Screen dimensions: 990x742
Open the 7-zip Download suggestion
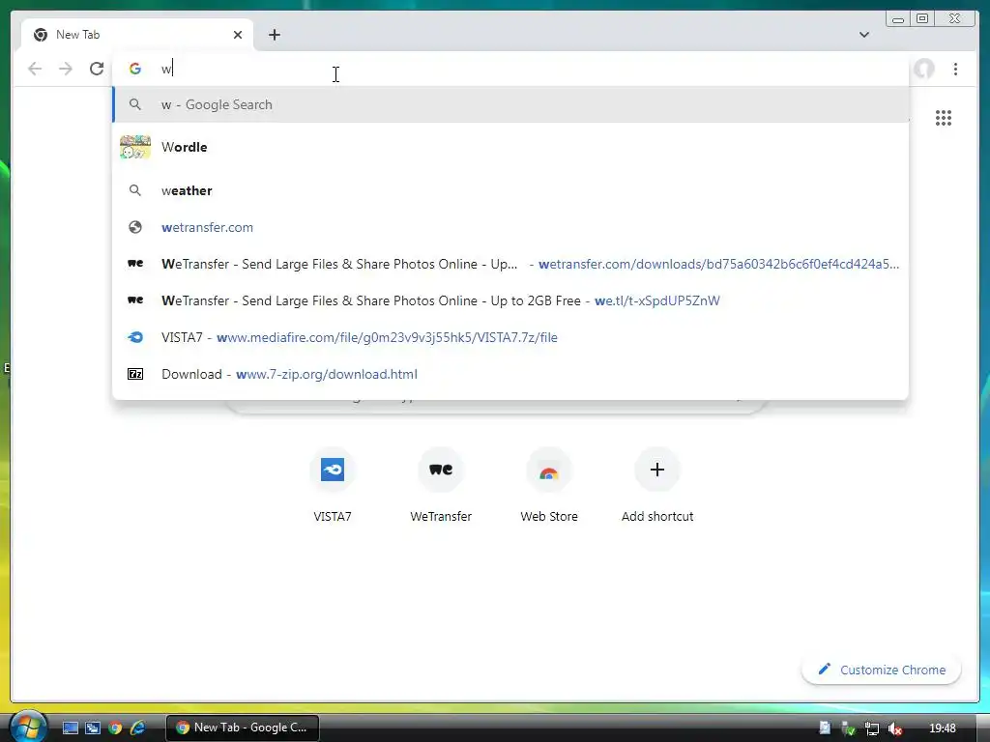[510, 374]
